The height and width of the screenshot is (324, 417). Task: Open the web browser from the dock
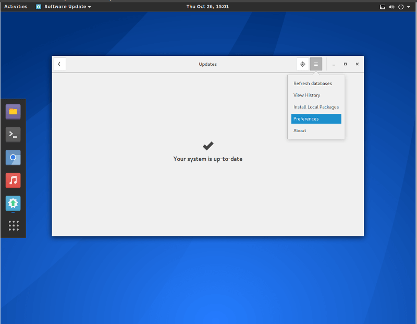13,158
